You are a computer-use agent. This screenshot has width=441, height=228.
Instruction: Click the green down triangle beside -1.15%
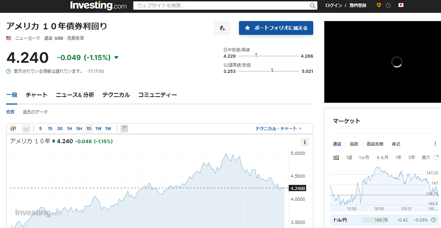[116, 58]
